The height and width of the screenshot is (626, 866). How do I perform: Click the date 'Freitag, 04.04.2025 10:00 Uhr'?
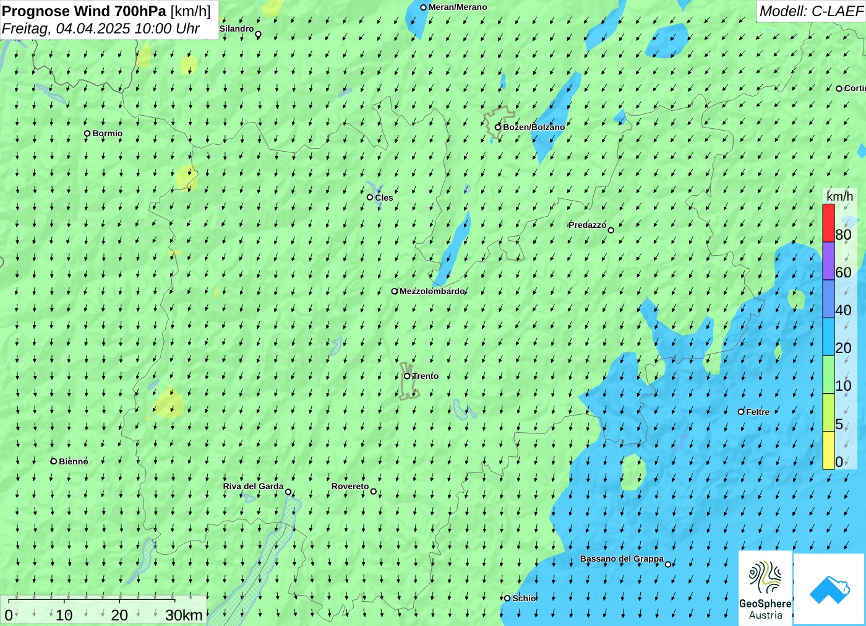pyautogui.click(x=101, y=28)
